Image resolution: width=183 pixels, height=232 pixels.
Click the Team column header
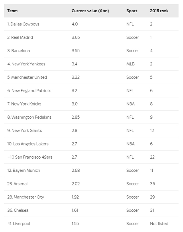pos(12,11)
